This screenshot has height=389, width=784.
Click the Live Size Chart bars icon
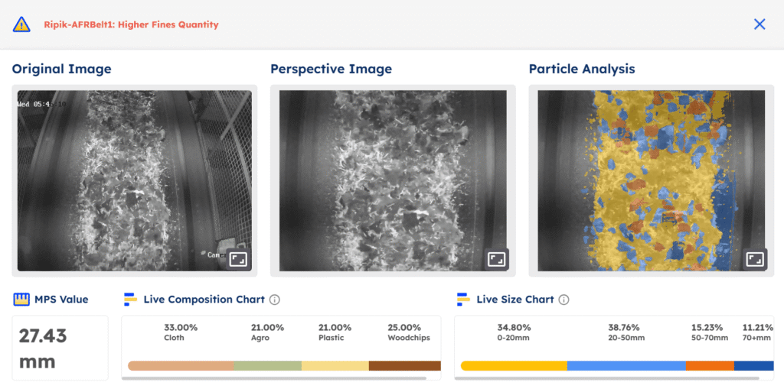(462, 300)
